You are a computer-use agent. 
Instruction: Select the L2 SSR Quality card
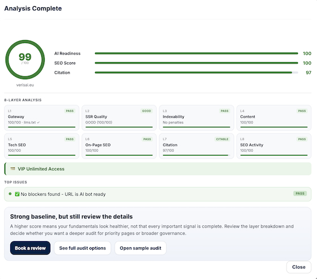119,118
